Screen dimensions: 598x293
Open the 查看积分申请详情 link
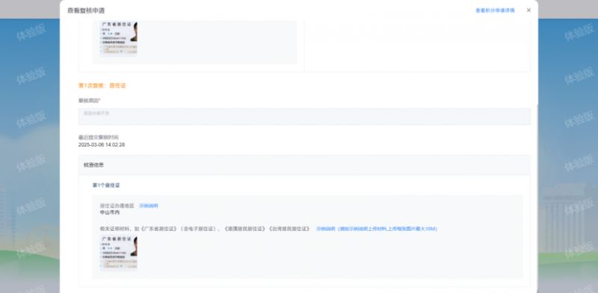point(495,10)
